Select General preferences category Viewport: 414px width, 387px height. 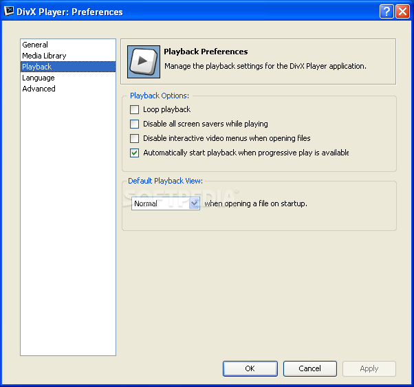tap(68, 45)
